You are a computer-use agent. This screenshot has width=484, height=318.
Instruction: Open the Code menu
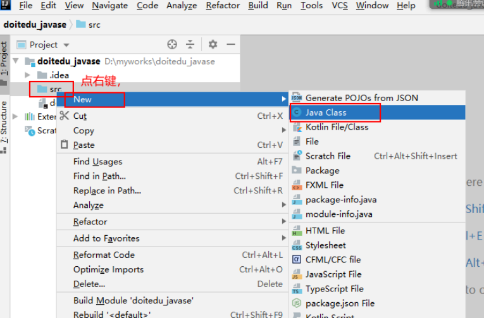click(x=147, y=5)
